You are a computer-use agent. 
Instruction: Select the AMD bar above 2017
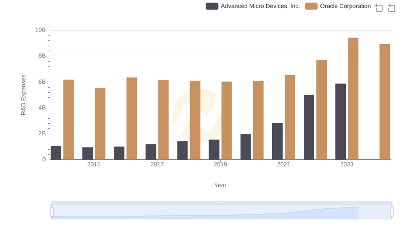pyautogui.click(x=151, y=152)
